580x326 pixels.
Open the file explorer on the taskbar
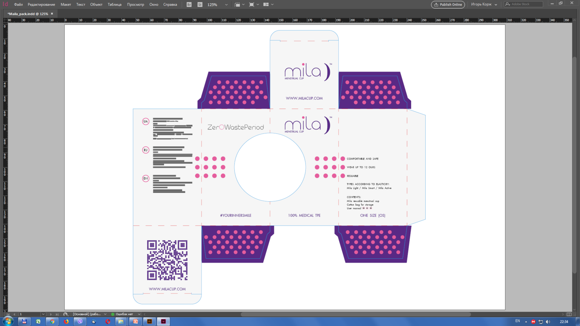[x=121, y=321]
